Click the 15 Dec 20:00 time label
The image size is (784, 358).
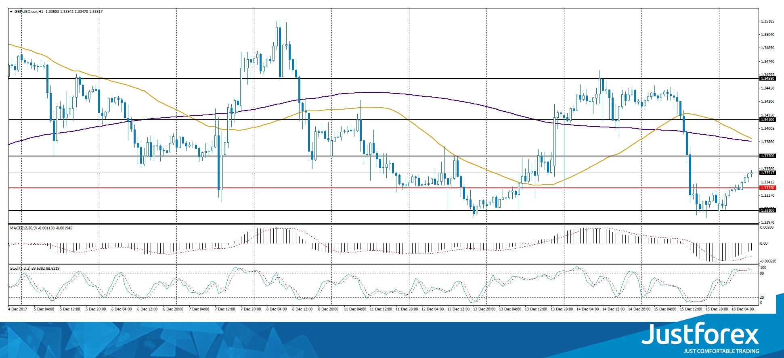click(717, 309)
